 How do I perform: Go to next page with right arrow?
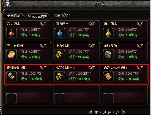click(124, 112)
